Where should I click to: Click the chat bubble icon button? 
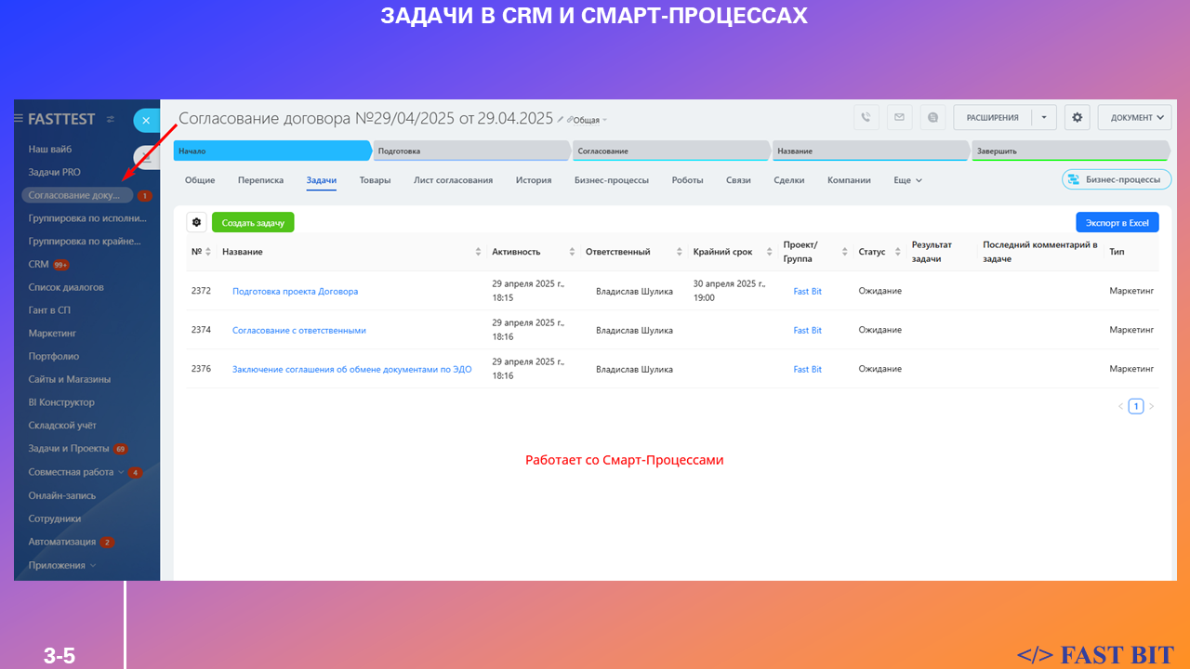[932, 118]
